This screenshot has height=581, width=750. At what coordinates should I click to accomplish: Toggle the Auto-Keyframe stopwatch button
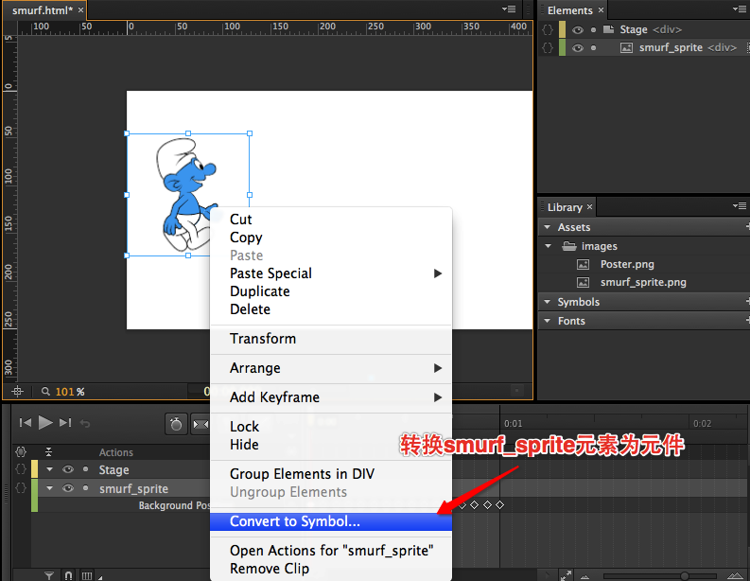click(x=176, y=424)
